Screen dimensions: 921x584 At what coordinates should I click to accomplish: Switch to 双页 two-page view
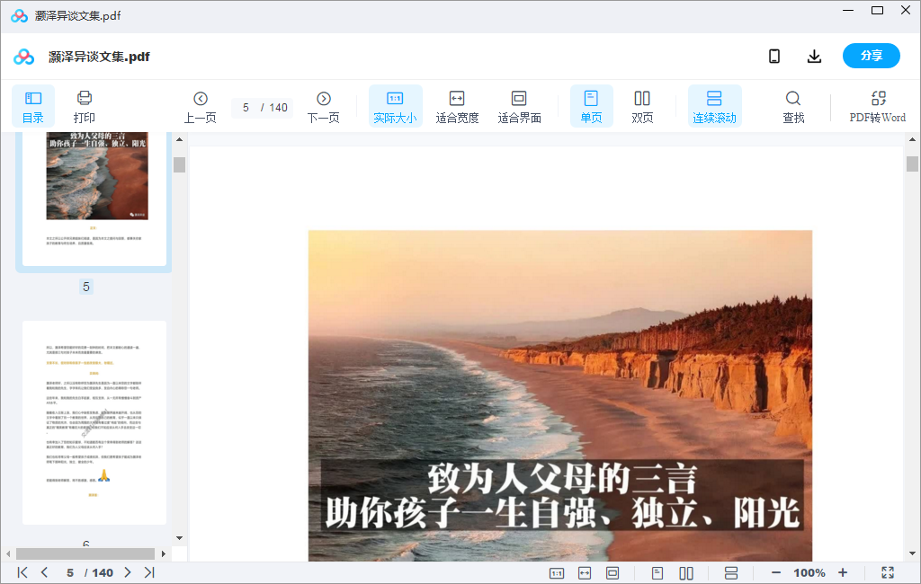pos(642,105)
